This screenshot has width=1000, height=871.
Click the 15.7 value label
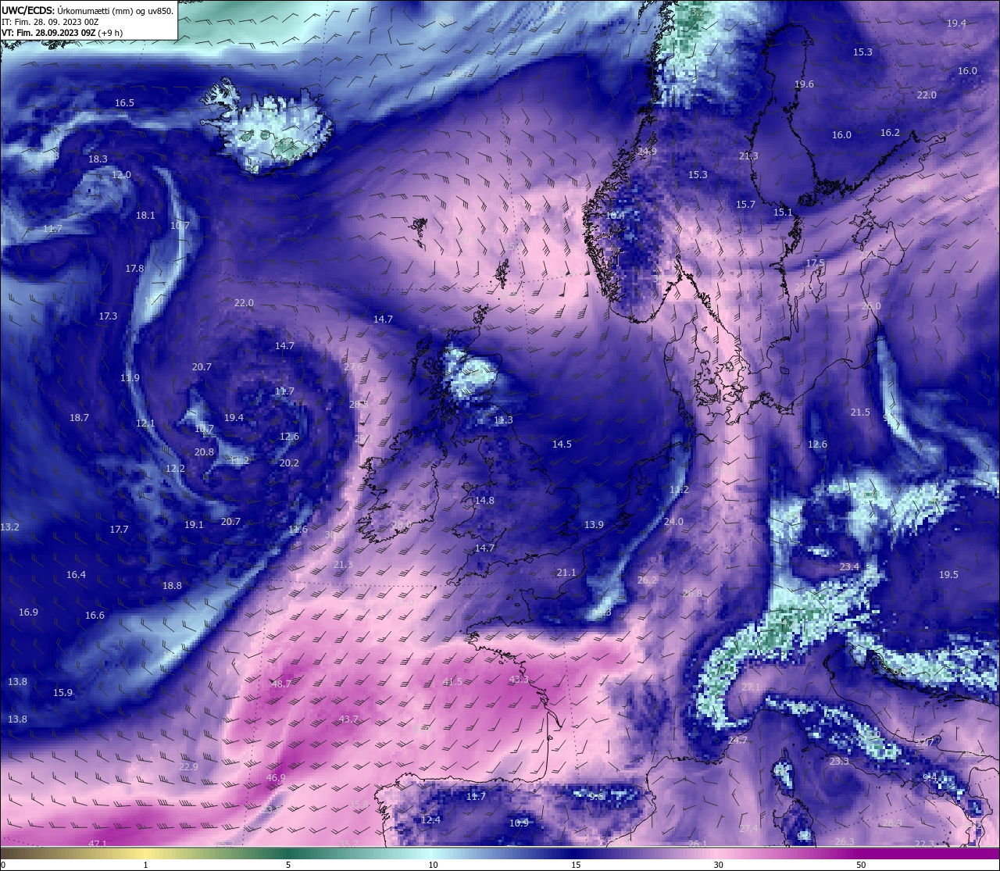click(745, 205)
